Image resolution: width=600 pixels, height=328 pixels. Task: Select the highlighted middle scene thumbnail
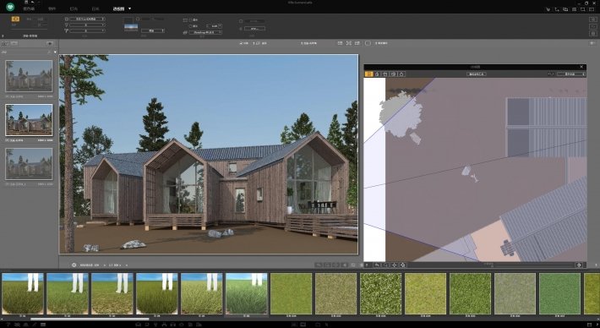pyautogui.click(x=29, y=120)
